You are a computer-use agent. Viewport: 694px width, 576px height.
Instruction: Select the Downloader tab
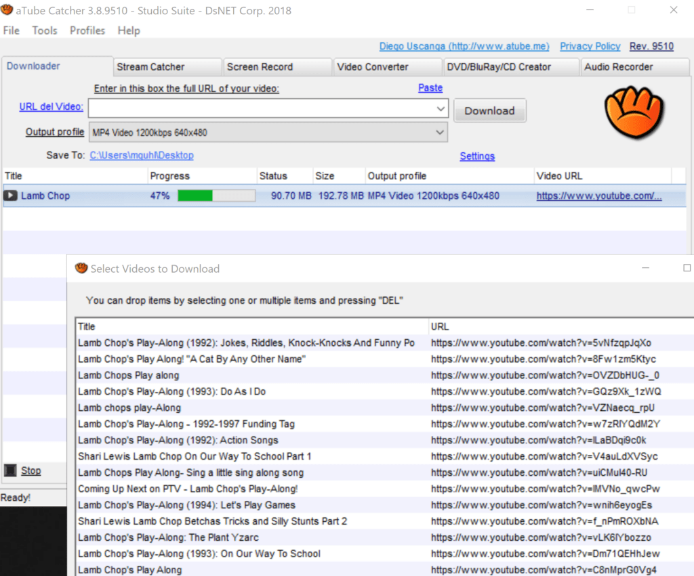pyautogui.click(x=57, y=66)
